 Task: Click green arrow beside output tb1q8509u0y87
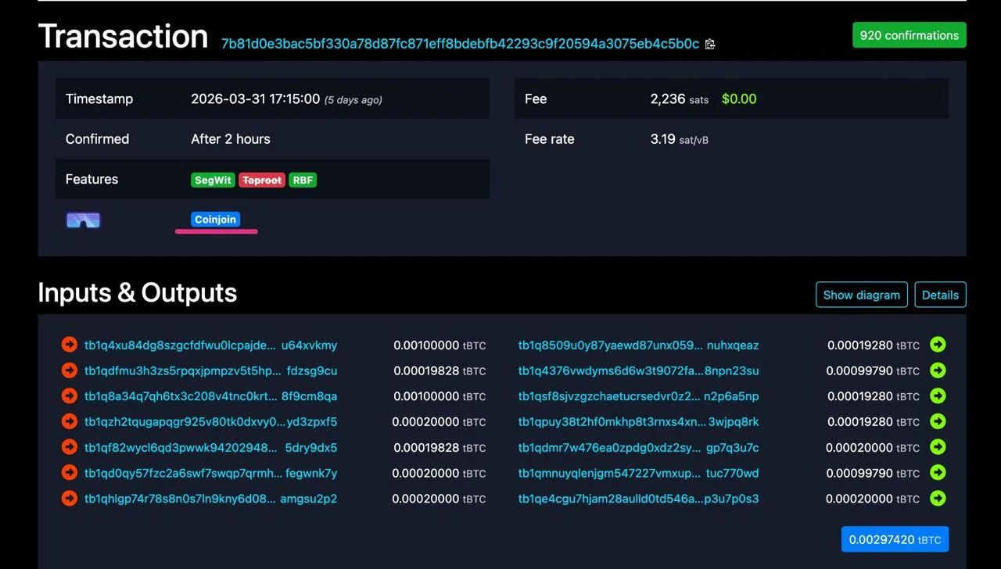pyautogui.click(x=938, y=345)
